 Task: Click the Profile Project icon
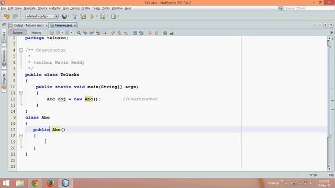pos(114,16)
